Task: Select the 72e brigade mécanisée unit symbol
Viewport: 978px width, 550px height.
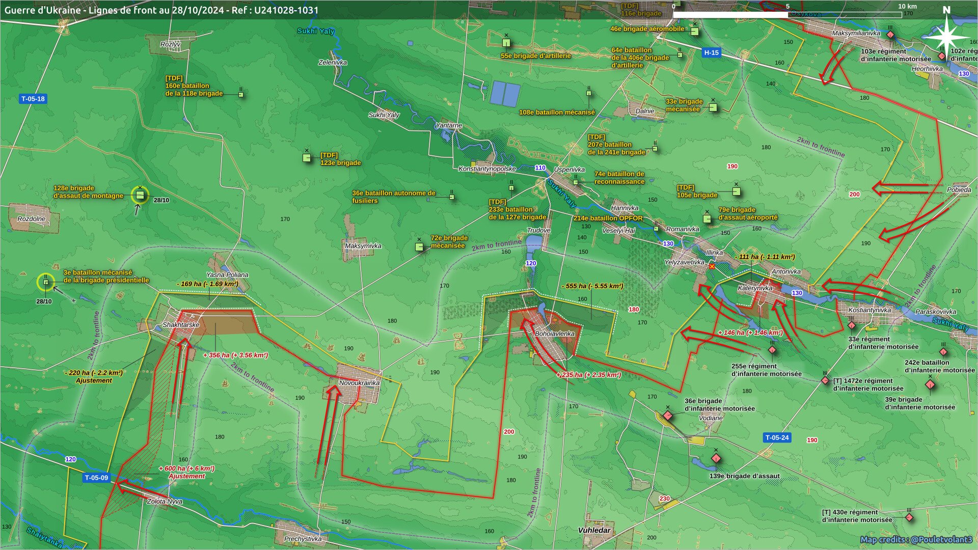Action: (419, 246)
